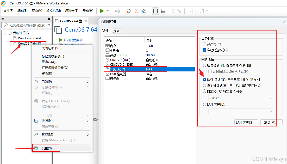Toggle the 启动时连接(O) checkbox
The height and width of the screenshot is (164, 287).
pyautogui.click(x=205, y=50)
